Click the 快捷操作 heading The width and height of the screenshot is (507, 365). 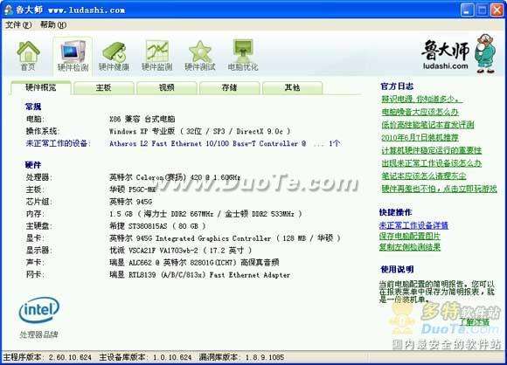(x=395, y=212)
